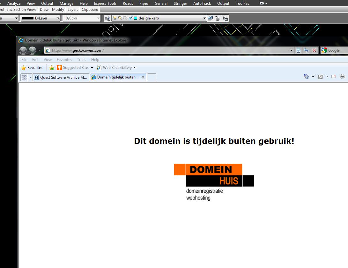The width and height of the screenshot is (348, 268).
Task: Open AutoCAD View menu
Action: coord(31,3)
